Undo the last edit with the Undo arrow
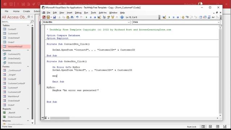Screen dimensions: 231x130 click(x=77, y=17)
